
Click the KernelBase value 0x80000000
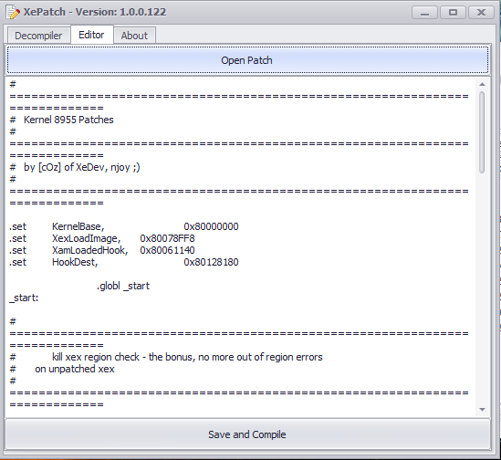point(211,226)
